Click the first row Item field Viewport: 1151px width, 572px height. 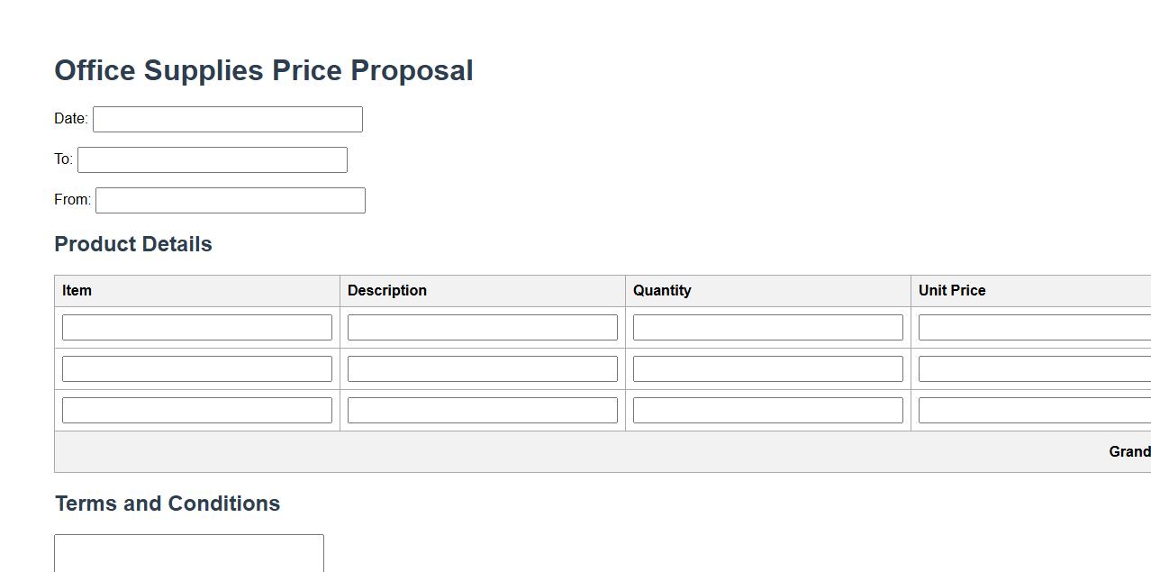[196, 327]
